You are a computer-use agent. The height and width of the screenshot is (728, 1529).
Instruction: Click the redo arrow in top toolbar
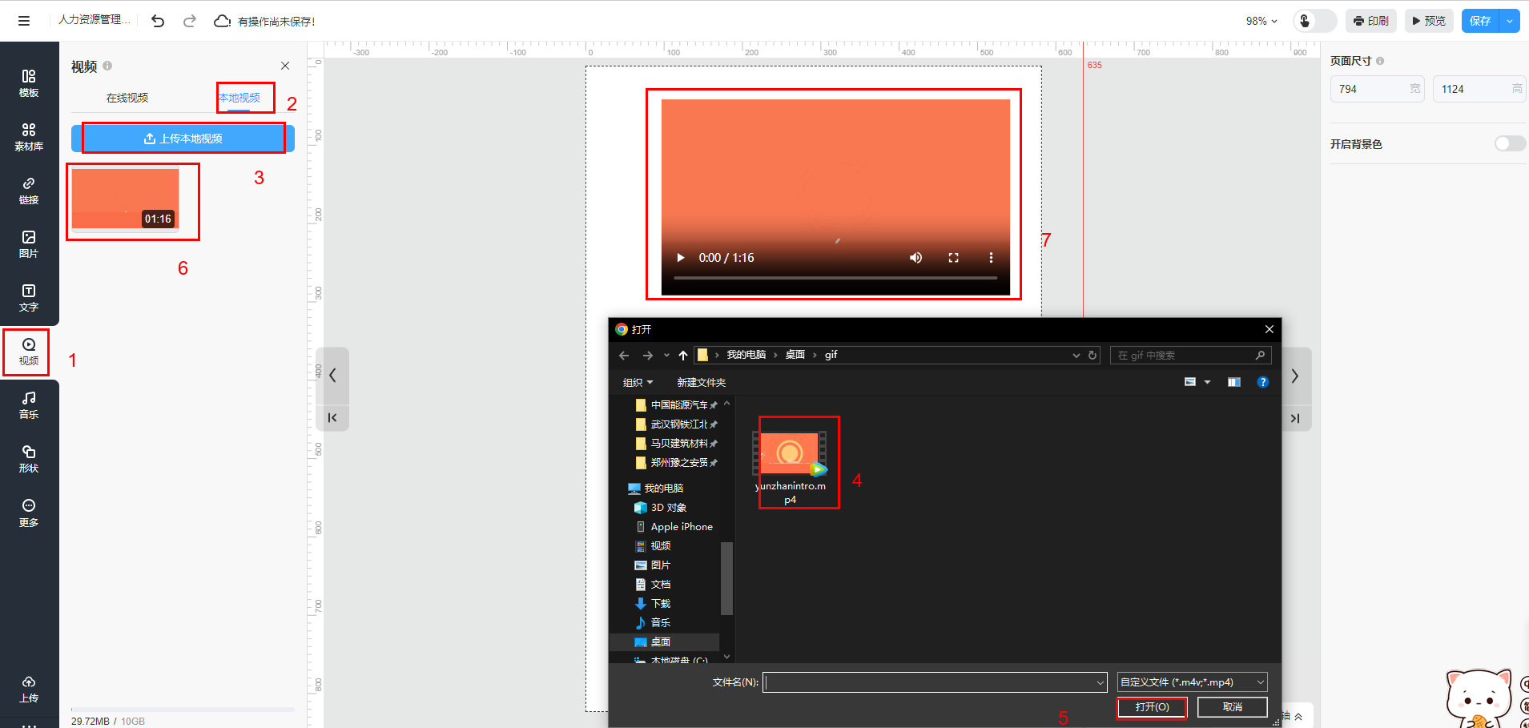click(190, 21)
